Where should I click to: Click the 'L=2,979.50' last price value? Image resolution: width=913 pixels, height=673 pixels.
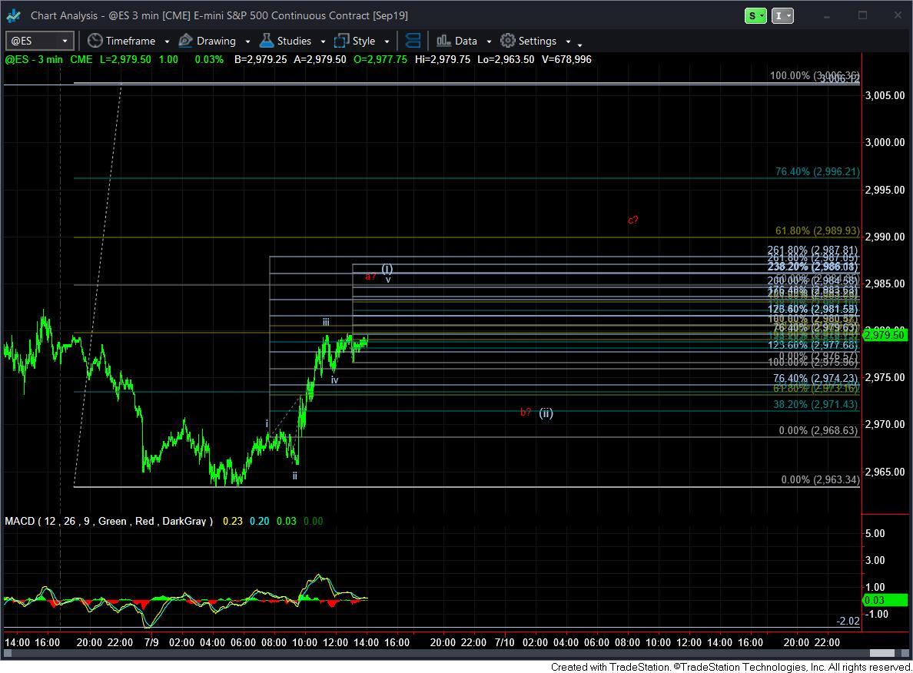[125, 59]
